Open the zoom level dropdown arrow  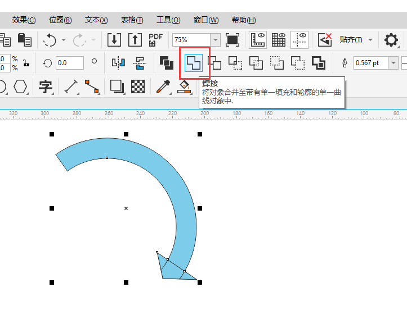[215, 40]
